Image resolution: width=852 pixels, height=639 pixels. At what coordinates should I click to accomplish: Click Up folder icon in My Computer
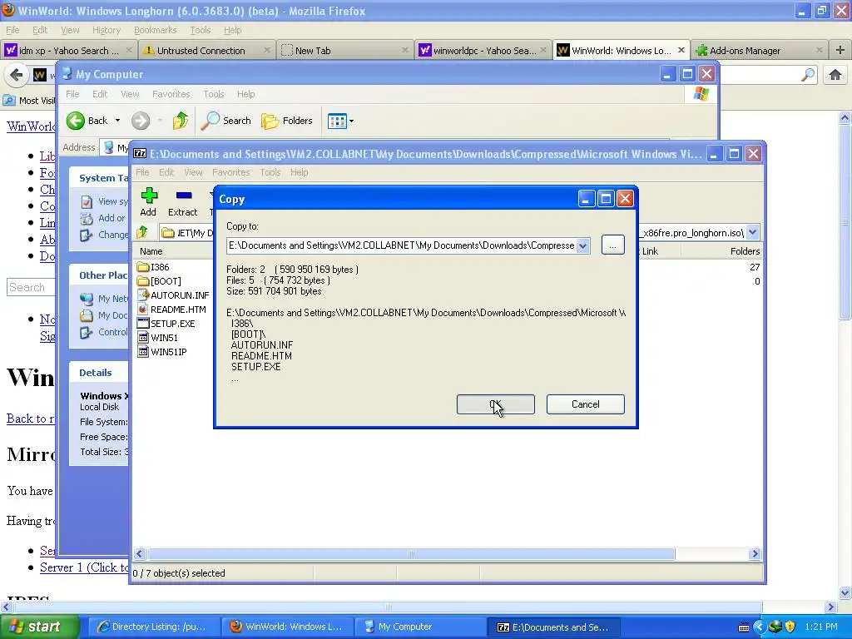[181, 121]
